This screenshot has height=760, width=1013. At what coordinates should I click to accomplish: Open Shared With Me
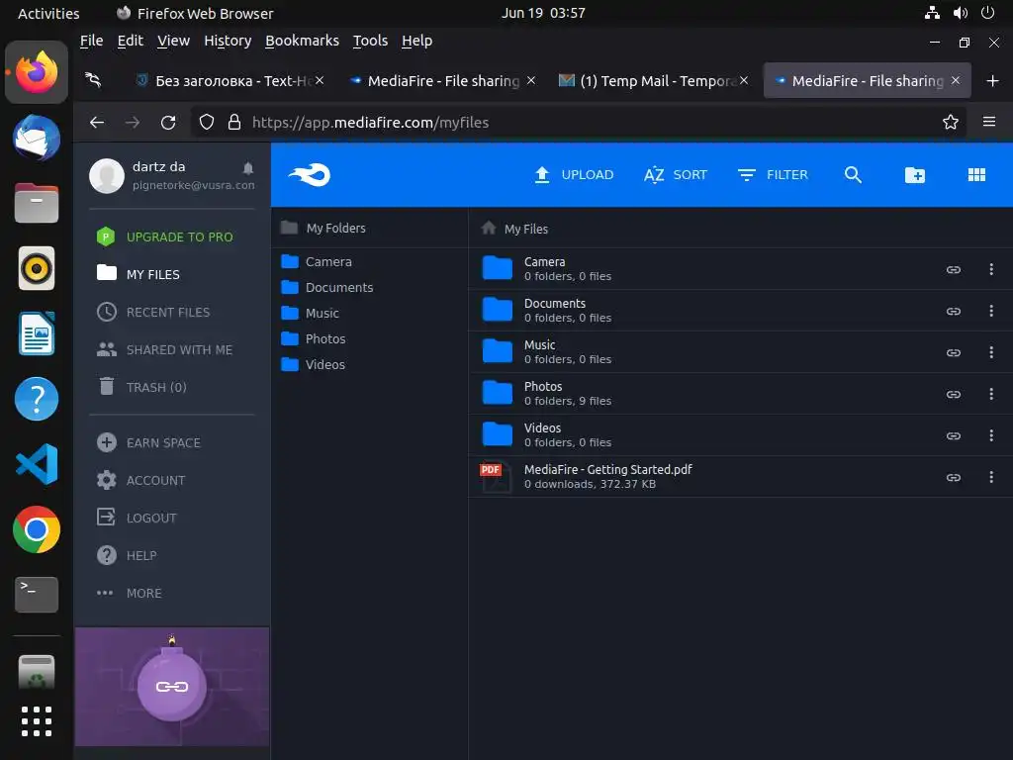click(164, 349)
